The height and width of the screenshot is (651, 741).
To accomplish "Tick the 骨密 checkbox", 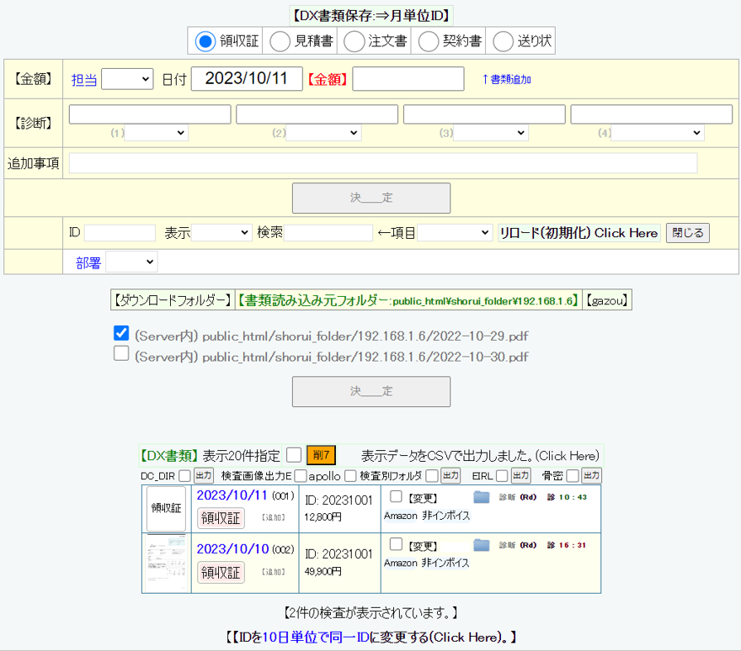I will tap(573, 476).
